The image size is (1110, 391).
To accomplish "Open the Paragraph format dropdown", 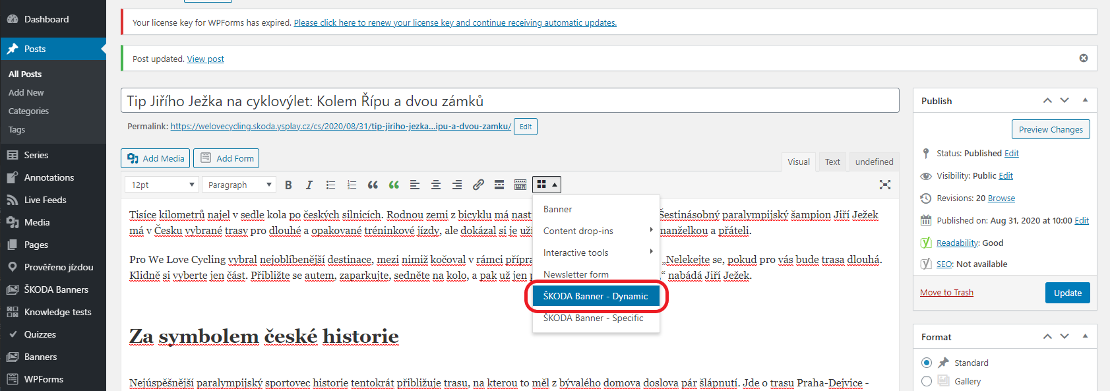I will click(239, 185).
